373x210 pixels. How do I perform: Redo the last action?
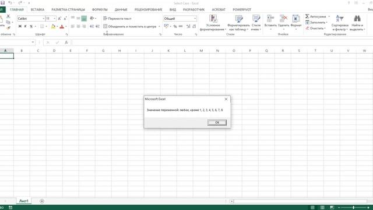click(20, 3)
